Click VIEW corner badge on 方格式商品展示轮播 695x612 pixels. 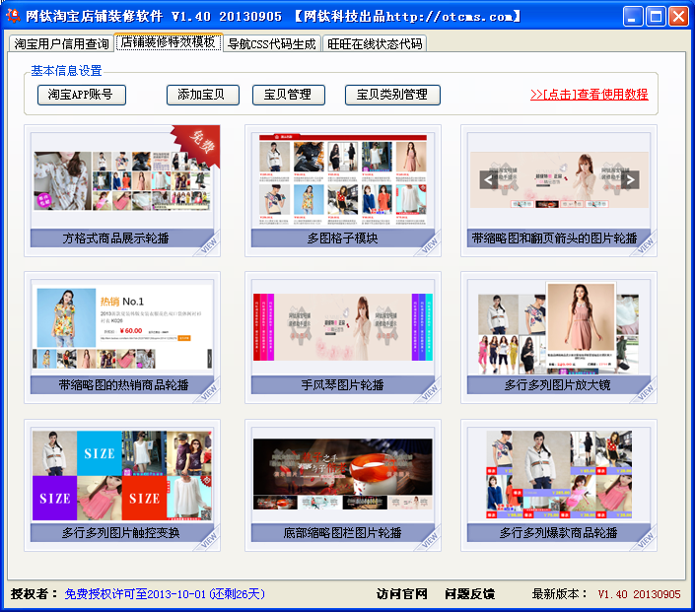coord(208,240)
